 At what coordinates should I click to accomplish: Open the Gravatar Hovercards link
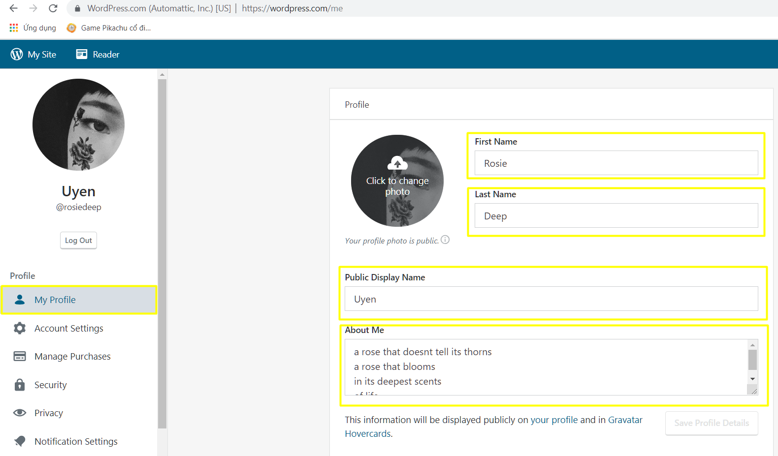coord(624,420)
